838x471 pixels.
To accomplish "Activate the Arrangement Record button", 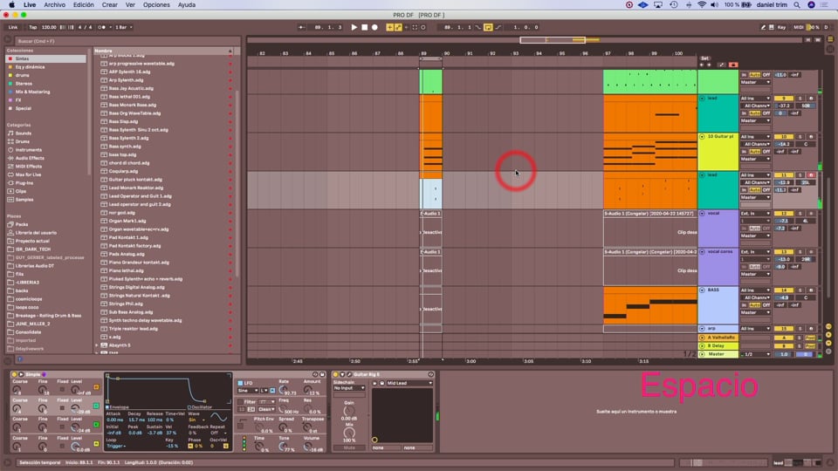I will click(x=374, y=27).
